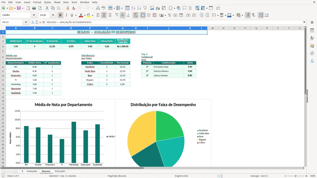The width and height of the screenshot is (317, 178).
Task: Sort descending
Action: [139, 8]
